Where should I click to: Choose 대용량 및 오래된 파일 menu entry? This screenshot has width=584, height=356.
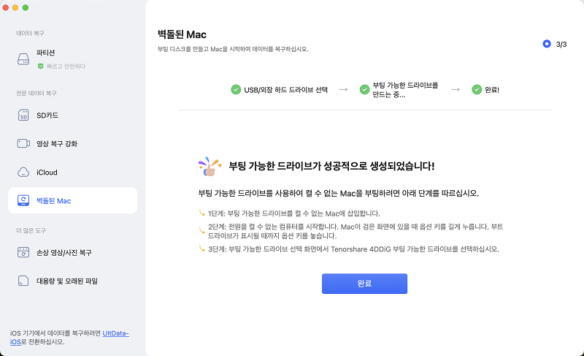72,281
